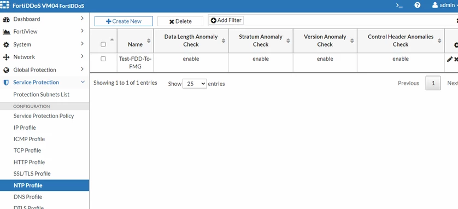This screenshot has height=209, width=458.
Task: Click the Showing 1 to 1 entries text
Action: tap(125, 83)
